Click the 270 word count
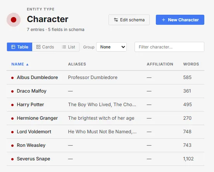 click(x=187, y=118)
